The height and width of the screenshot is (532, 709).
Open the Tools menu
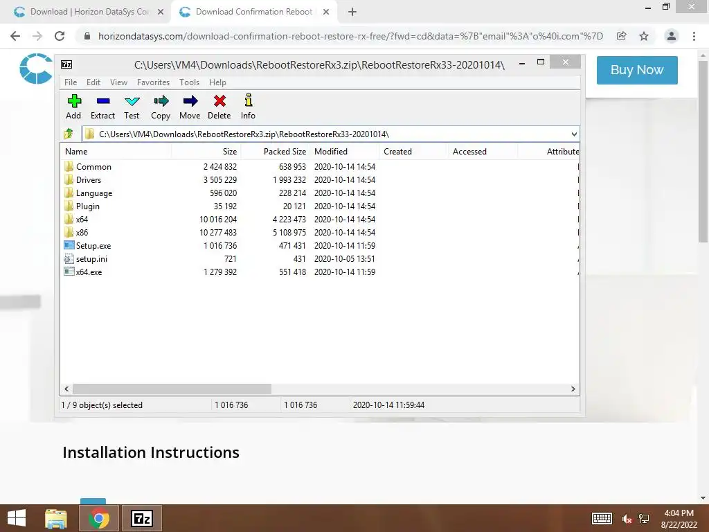pos(189,82)
